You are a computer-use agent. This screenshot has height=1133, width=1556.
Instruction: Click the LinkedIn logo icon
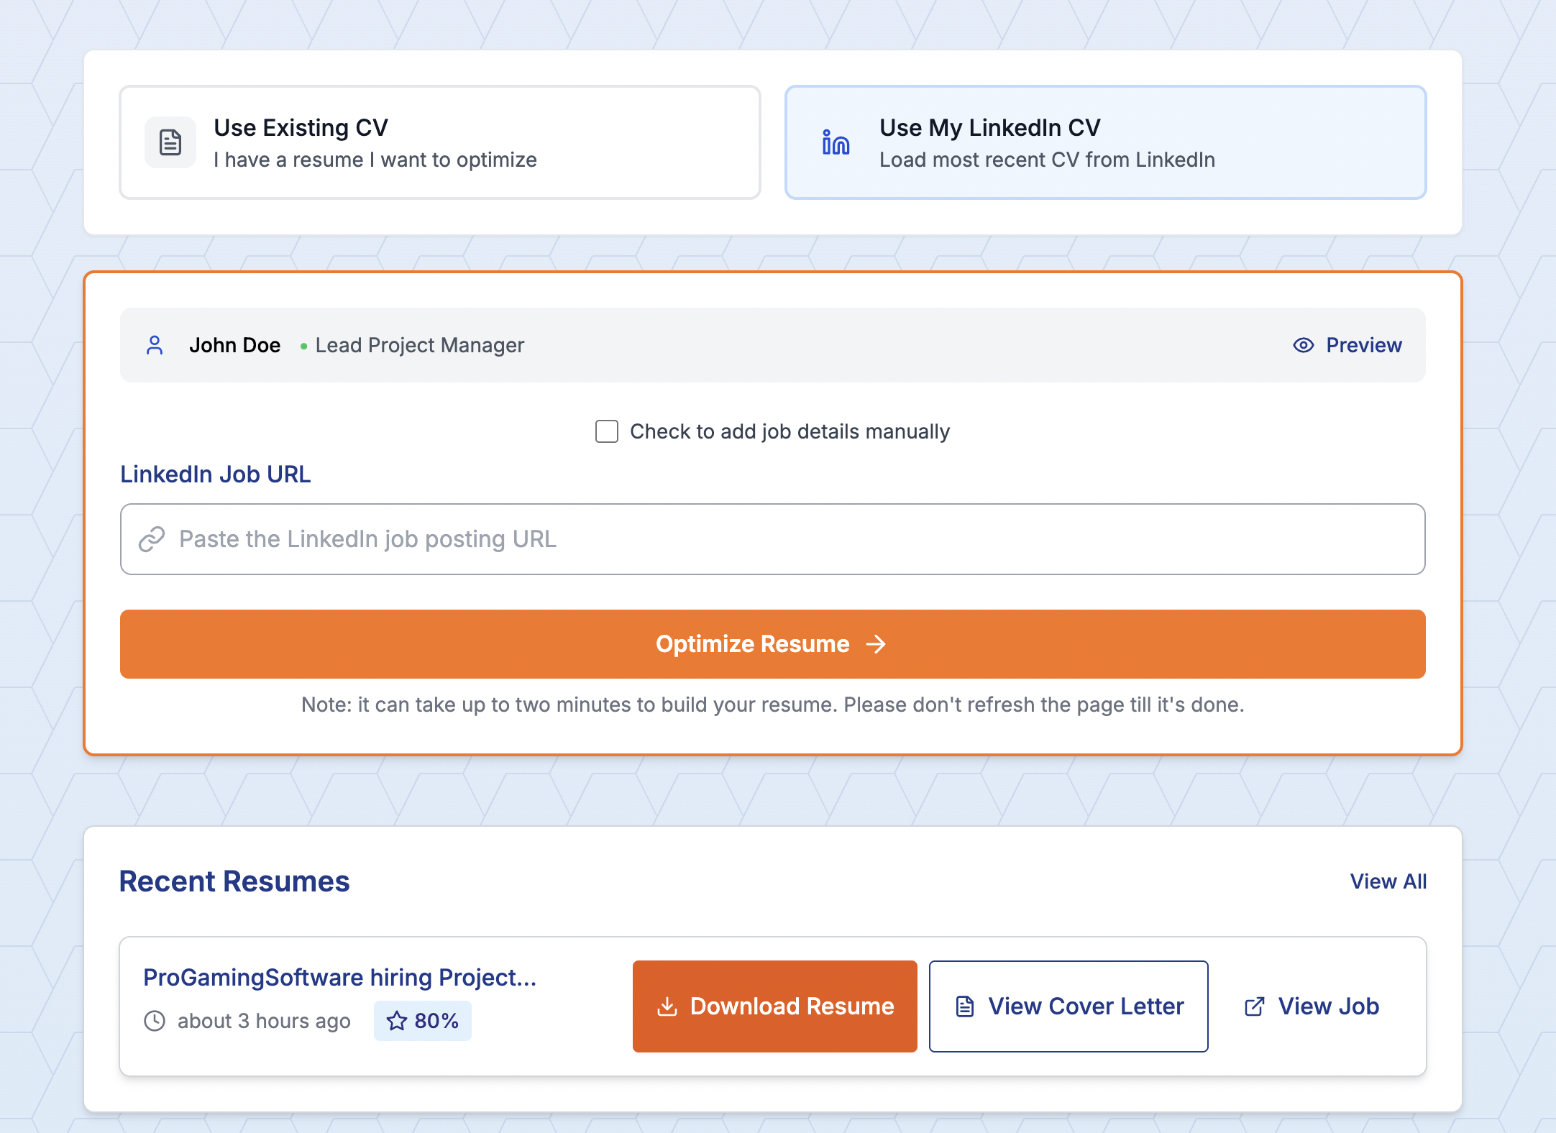pyautogui.click(x=836, y=142)
